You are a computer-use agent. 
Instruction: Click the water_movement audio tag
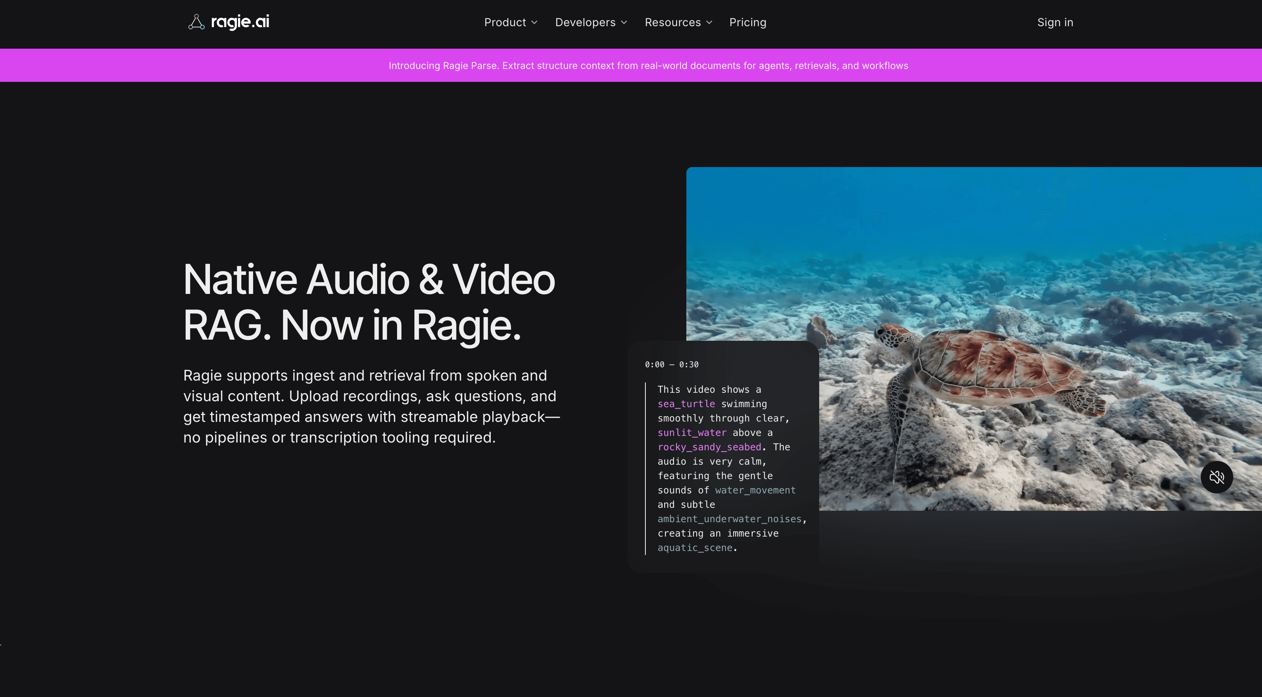click(x=755, y=490)
